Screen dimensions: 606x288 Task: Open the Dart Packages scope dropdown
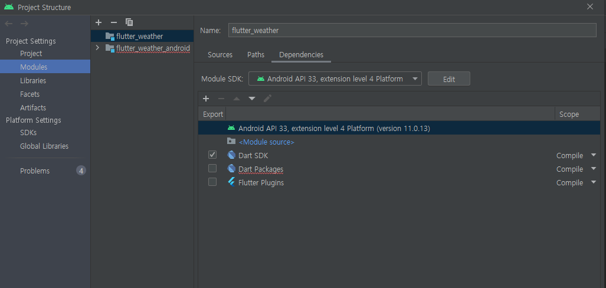(x=594, y=169)
